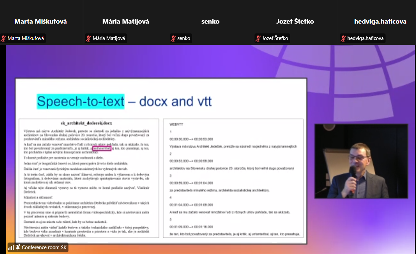
Task: Click the sk_architekt_dedecek.docx heading
Action: tap(86, 123)
